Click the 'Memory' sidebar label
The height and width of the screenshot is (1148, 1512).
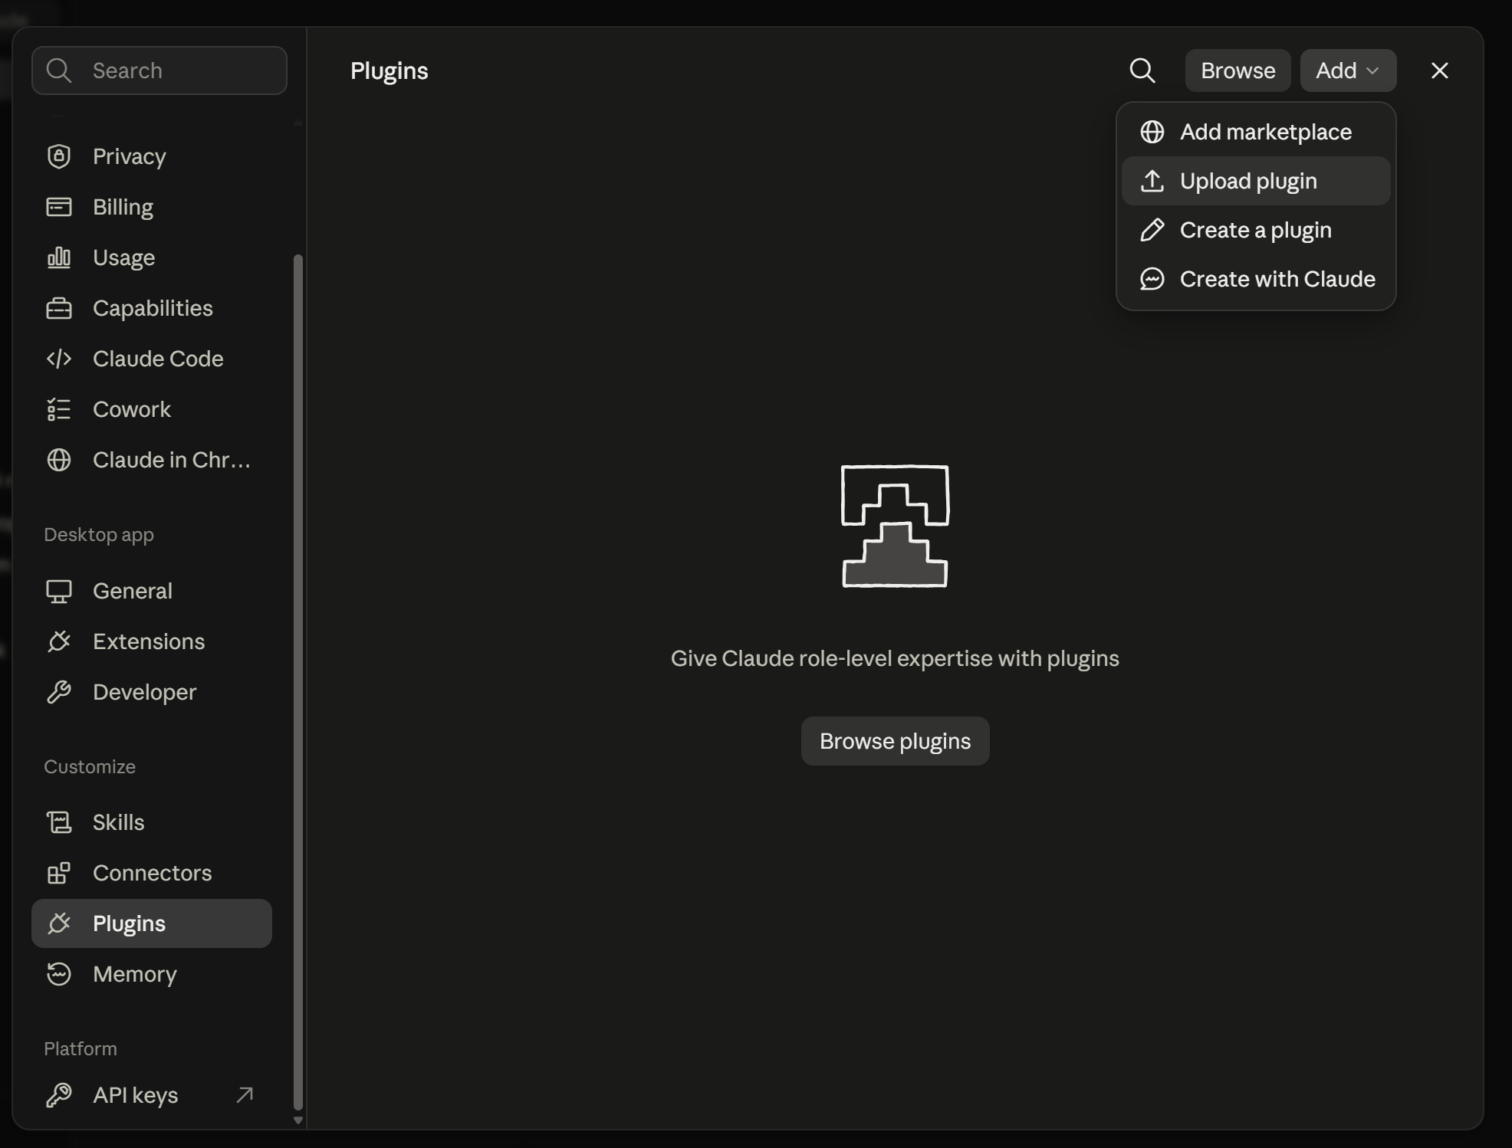click(x=135, y=974)
